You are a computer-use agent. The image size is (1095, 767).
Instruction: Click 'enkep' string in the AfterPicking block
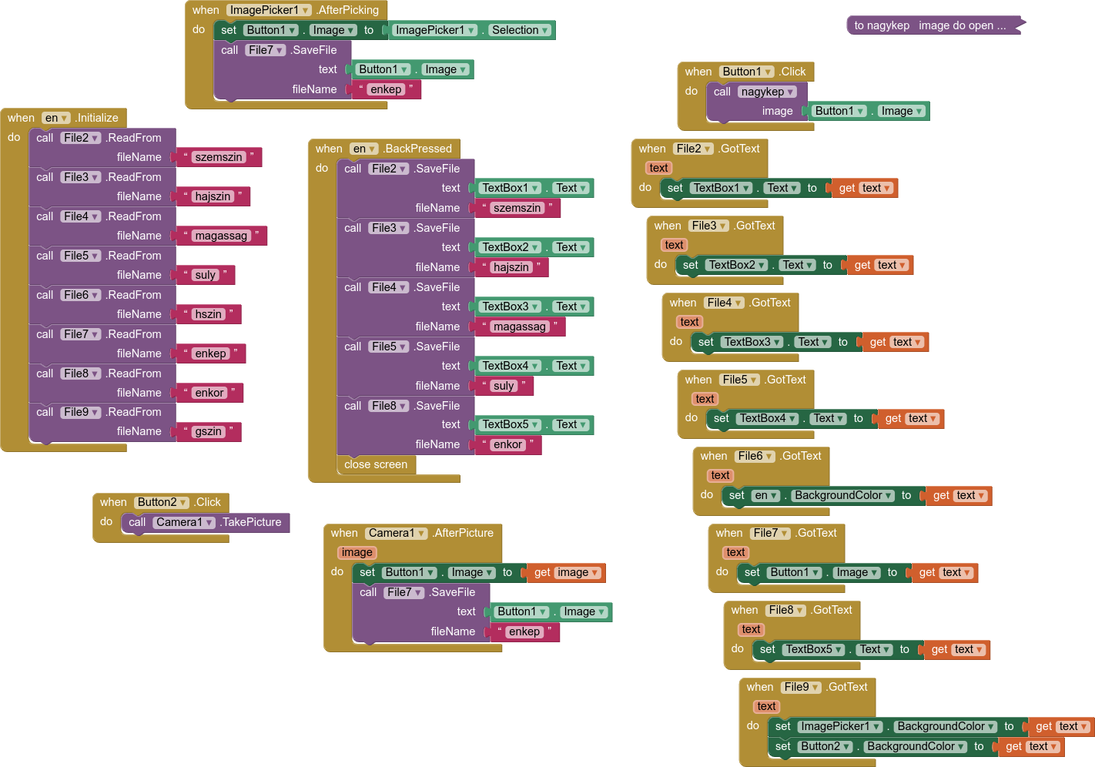pos(386,89)
